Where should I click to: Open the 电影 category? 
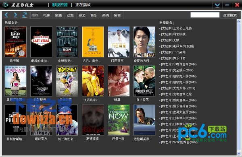pos(47,15)
